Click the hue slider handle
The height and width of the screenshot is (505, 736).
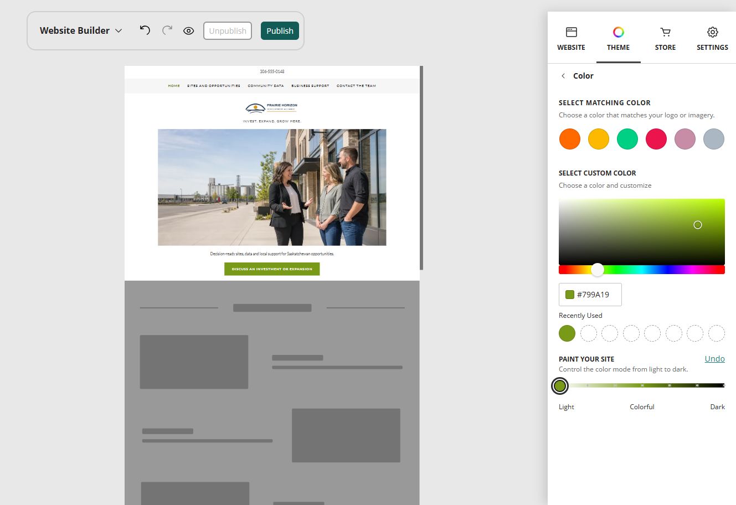pyautogui.click(x=597, y=270)
